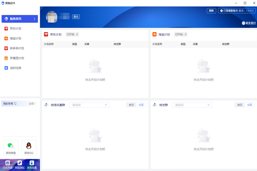Open 京东计划 in the sidebar
Viewport: 257px width, 171px height.
(x=15, y=29)
